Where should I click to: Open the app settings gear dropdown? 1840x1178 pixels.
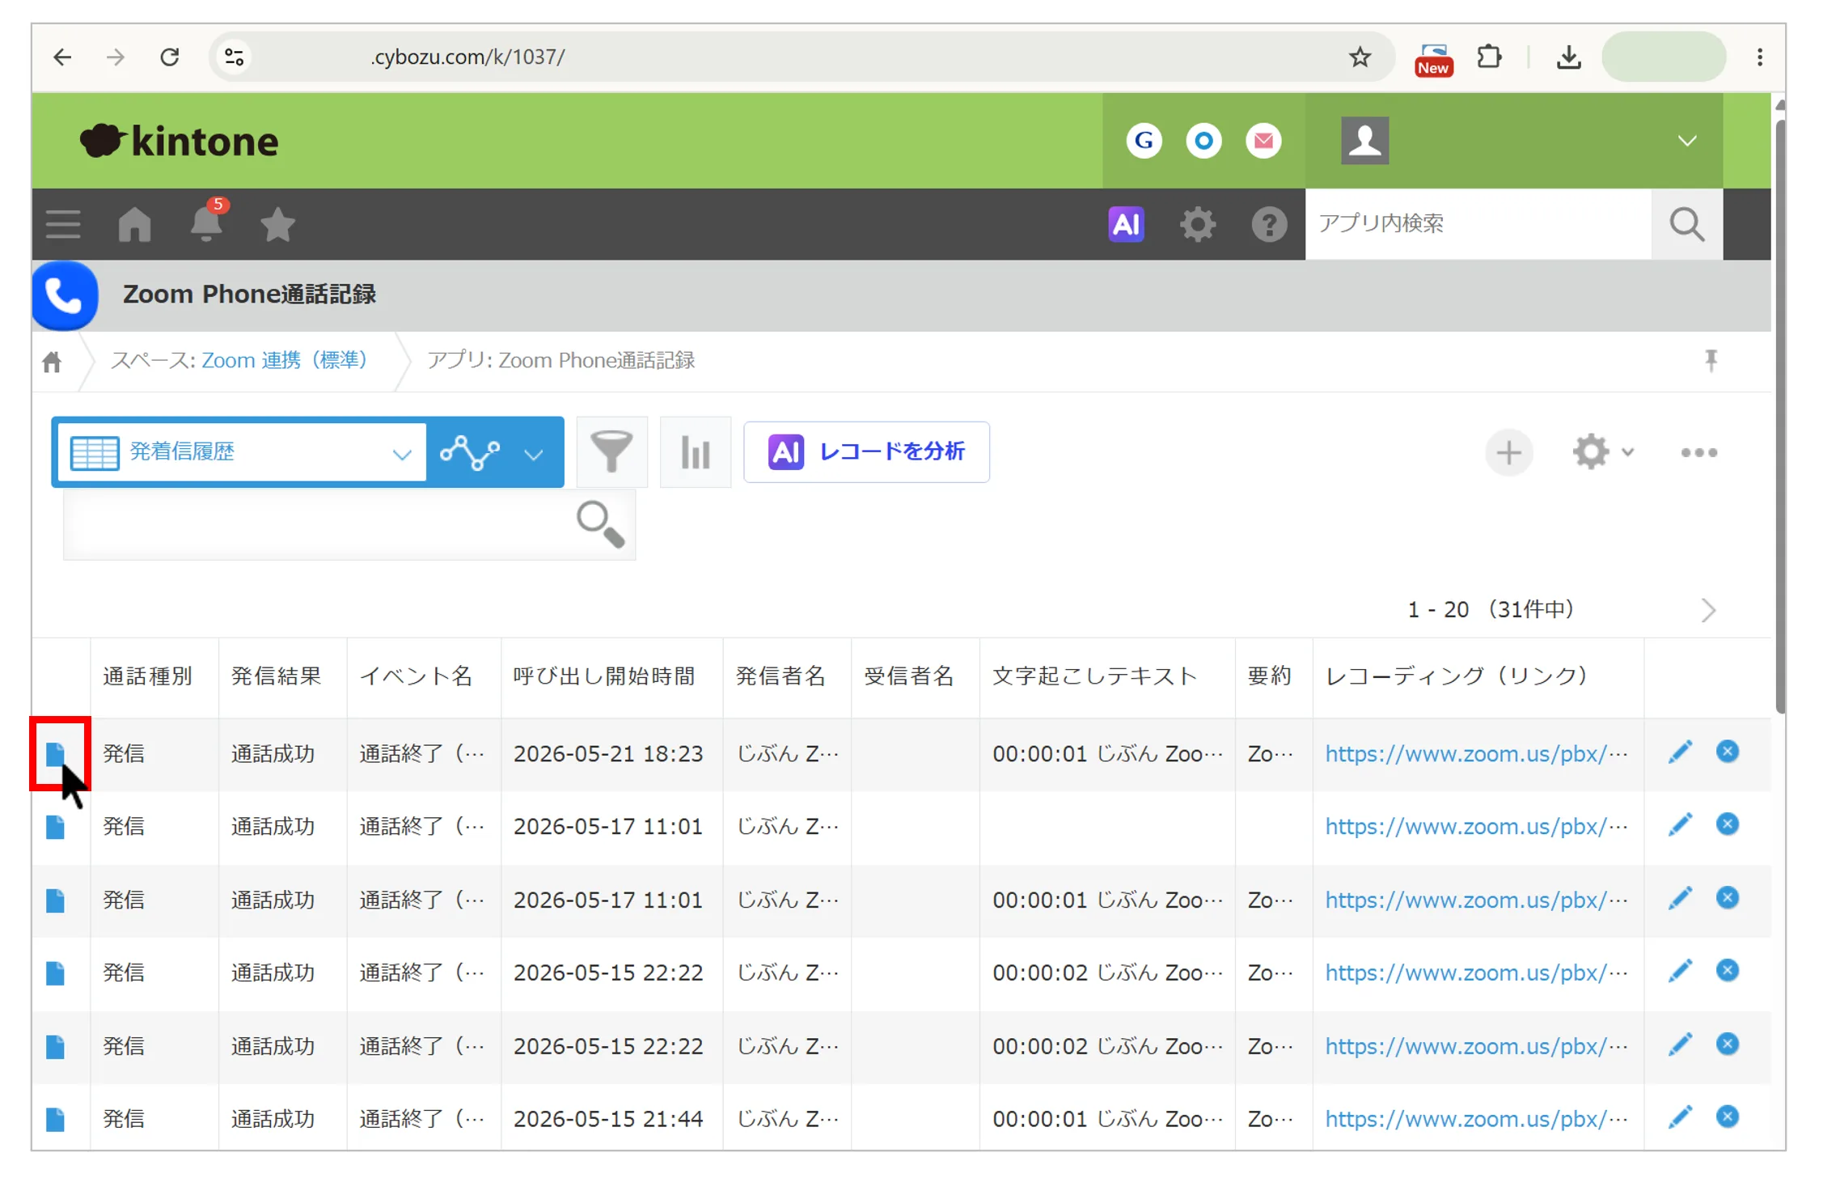click(x=1603, y=452)
